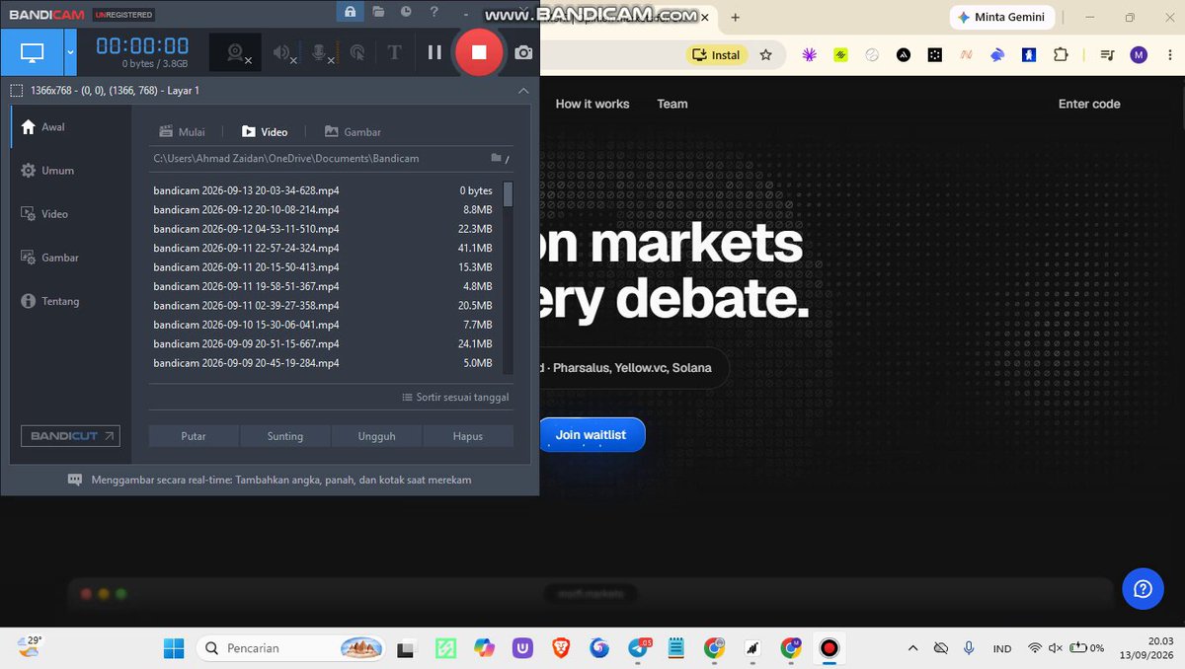Click Enter code in website header

1089,104
